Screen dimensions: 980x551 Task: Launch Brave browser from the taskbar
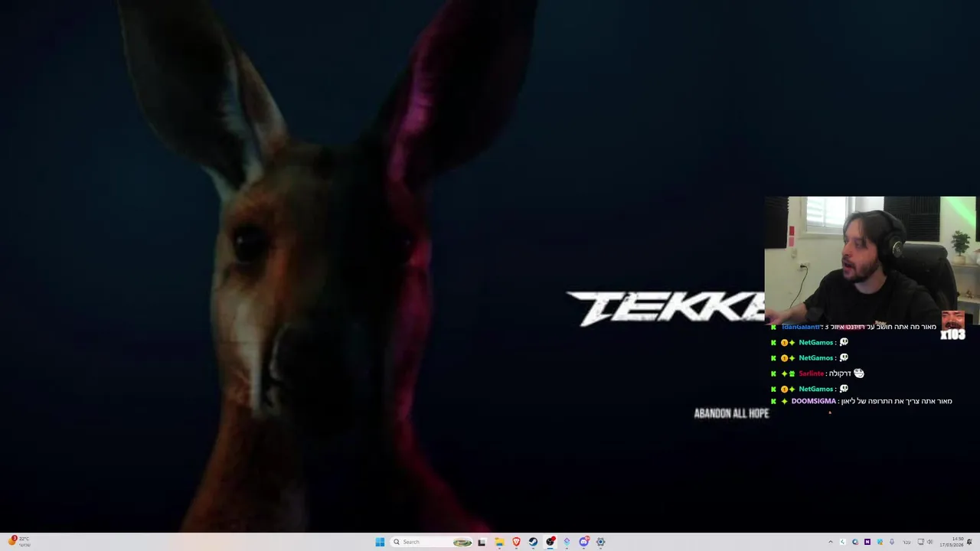[x=516, y=542]
